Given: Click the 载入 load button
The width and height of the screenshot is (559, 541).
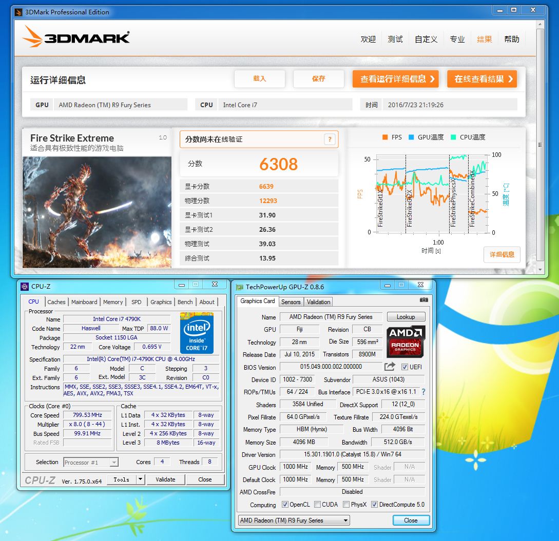Looking at the screenshot, I should pyautogui.click(x=260, y=78).
